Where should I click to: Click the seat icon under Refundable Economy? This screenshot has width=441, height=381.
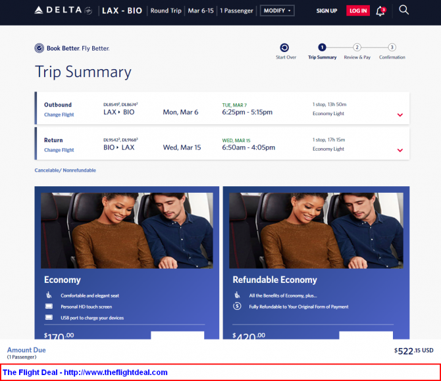coord(237,295)
